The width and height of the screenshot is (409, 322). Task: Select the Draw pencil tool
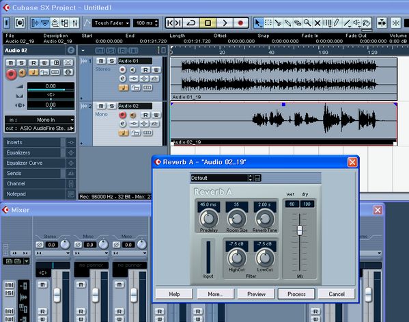pyautogui.click(x=337, y=23)
